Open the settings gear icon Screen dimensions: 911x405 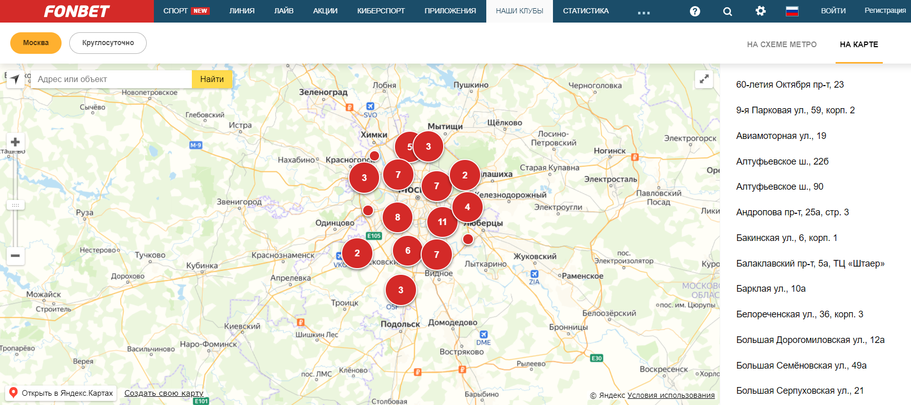(x=760, y=11)
